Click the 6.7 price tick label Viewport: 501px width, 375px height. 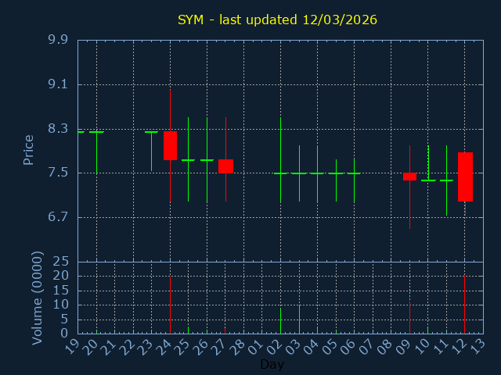coord(57,217)
